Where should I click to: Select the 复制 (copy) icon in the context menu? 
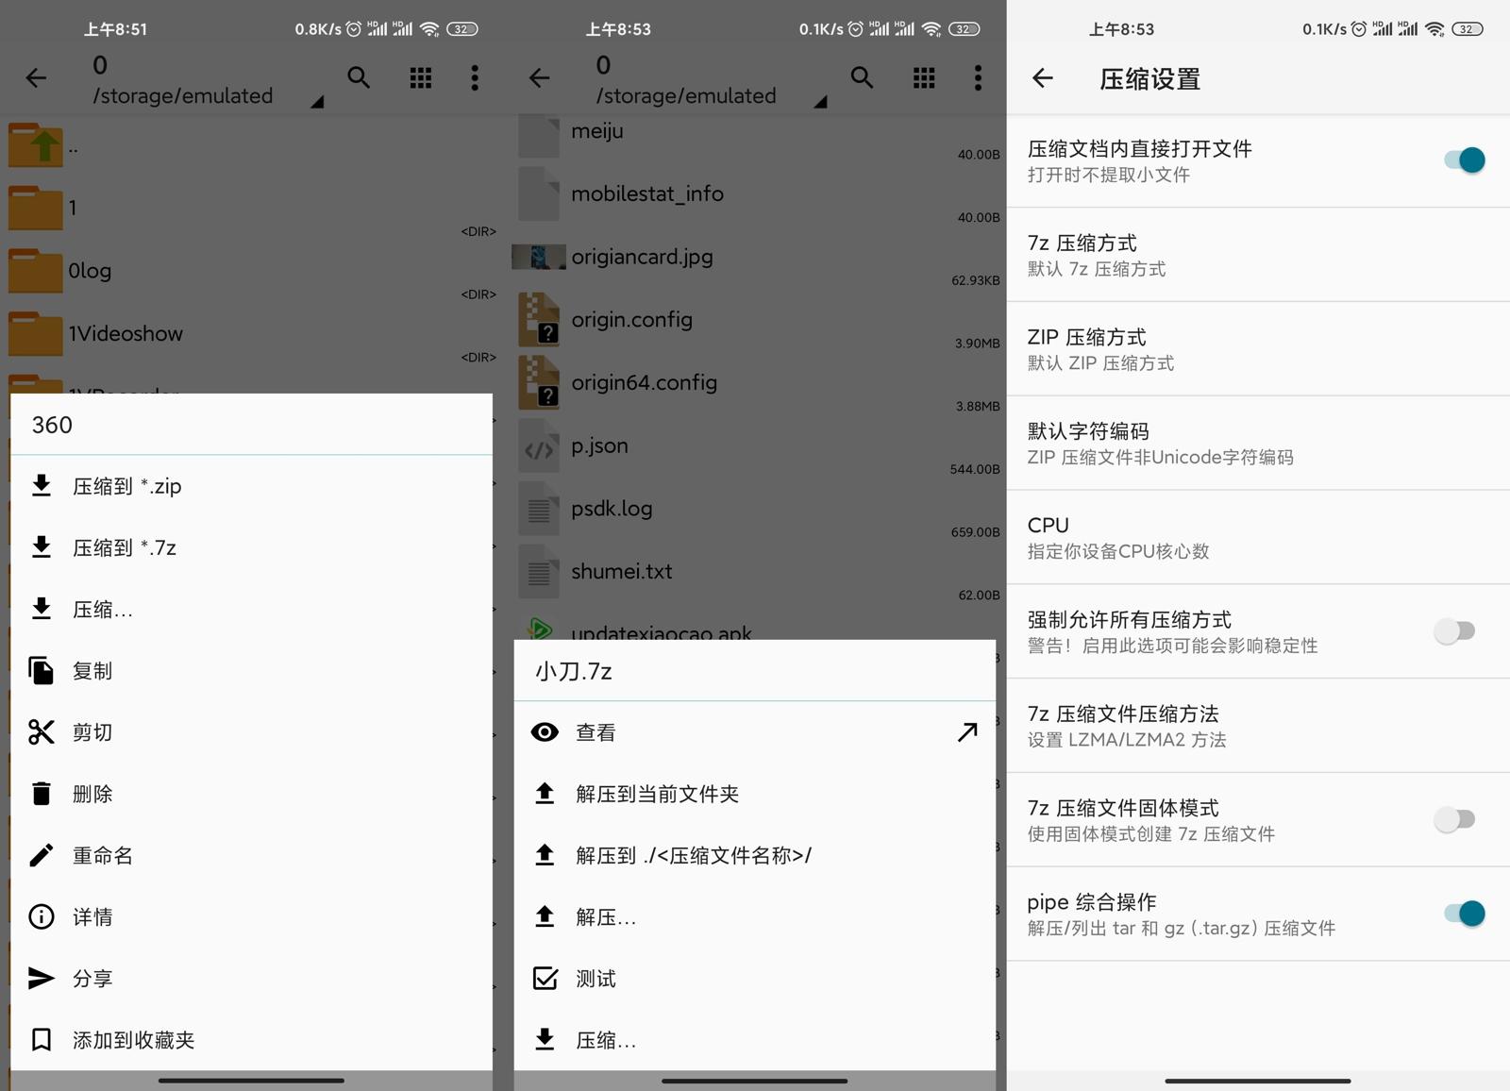[42, 670]
